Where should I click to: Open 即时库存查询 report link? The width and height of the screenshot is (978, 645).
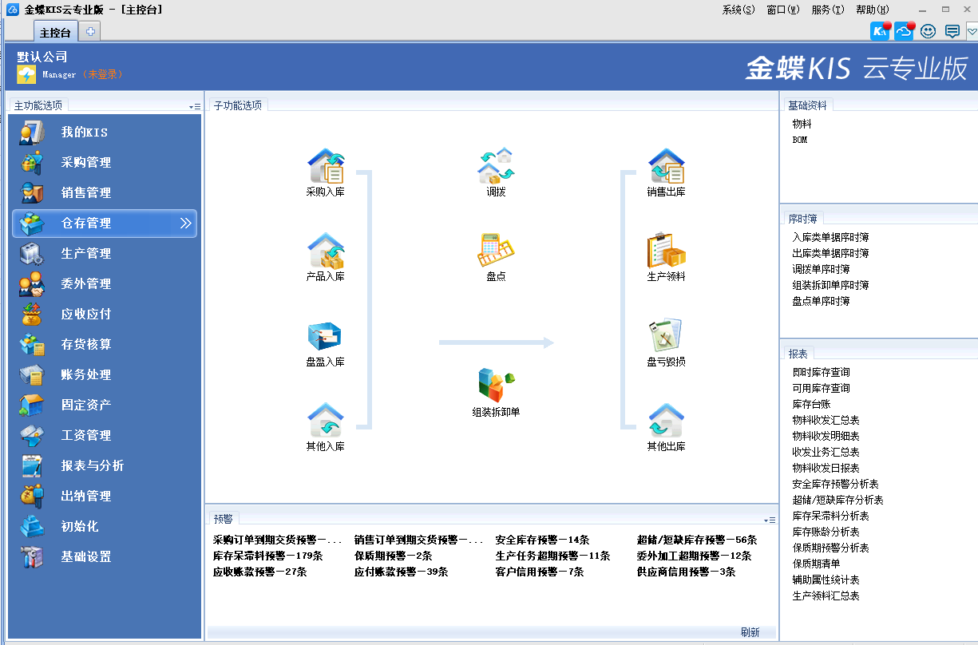click(x=821, y=372)
